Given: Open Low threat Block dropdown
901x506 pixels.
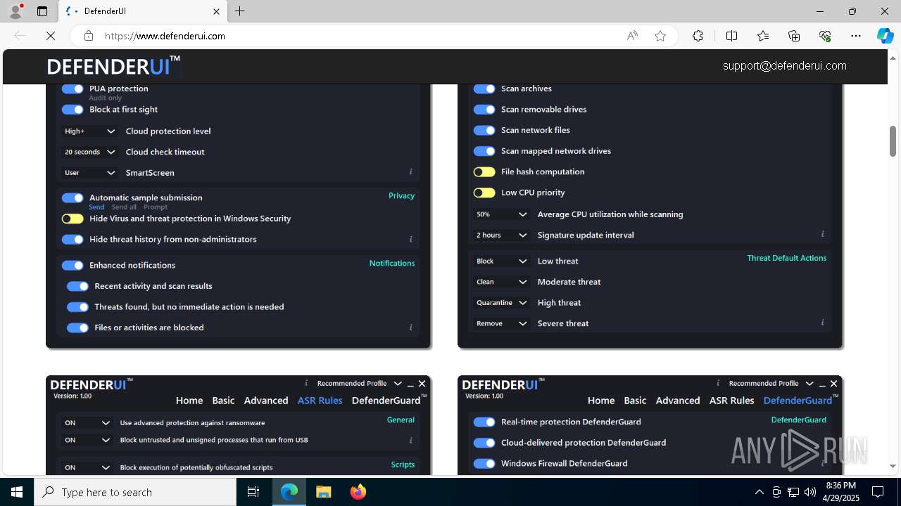Looking at the screenshot, I should tap(501, 261).
